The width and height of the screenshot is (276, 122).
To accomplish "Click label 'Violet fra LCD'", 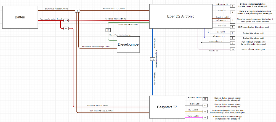I will point(193,116).
